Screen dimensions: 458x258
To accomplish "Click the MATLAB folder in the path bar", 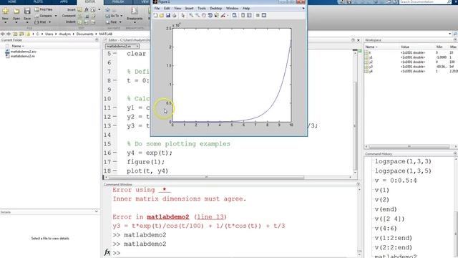I will pyautogui.click(x=106, y=34).
